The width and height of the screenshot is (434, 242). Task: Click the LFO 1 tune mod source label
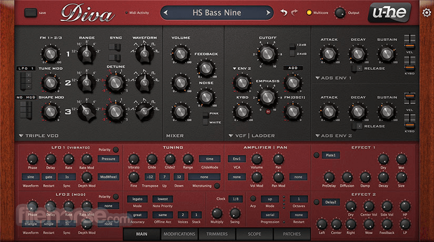click(x=26, y=68)
